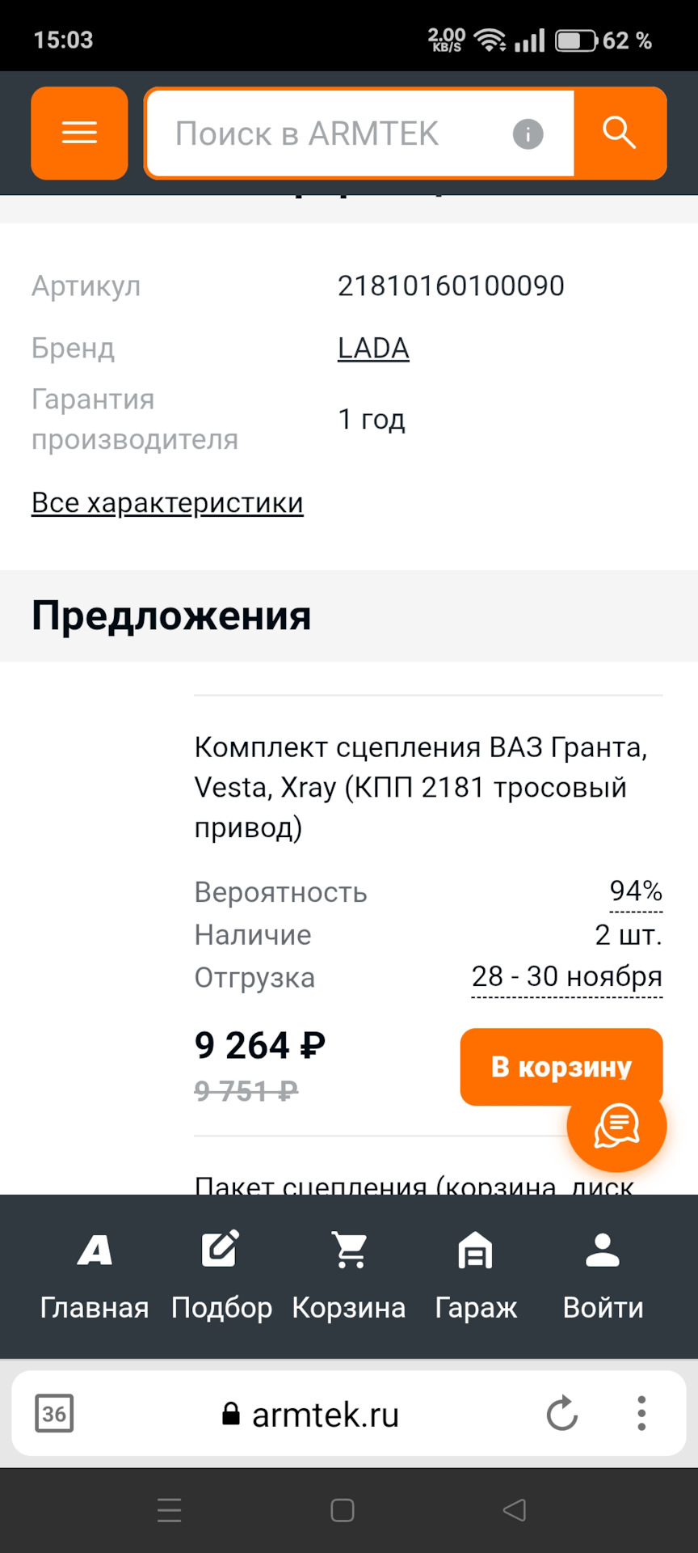Click the search info icon
This screenshot has height=1553, width=698.
[528, 133]
